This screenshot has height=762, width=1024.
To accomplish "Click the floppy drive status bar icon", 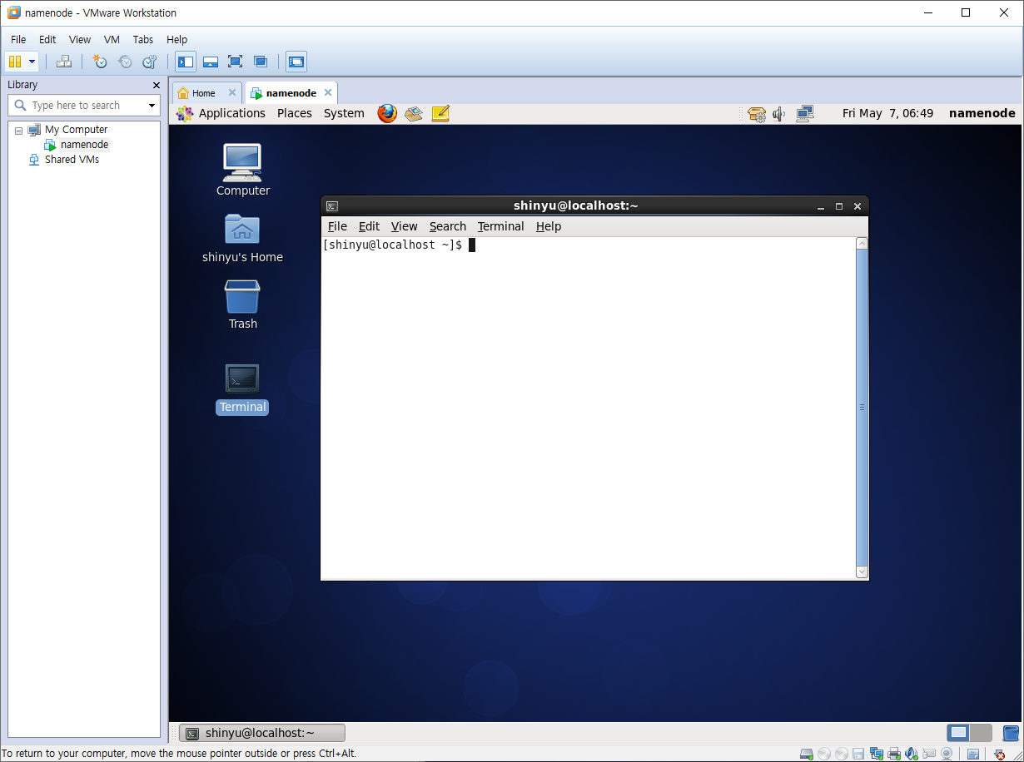I will pos(858,754).
